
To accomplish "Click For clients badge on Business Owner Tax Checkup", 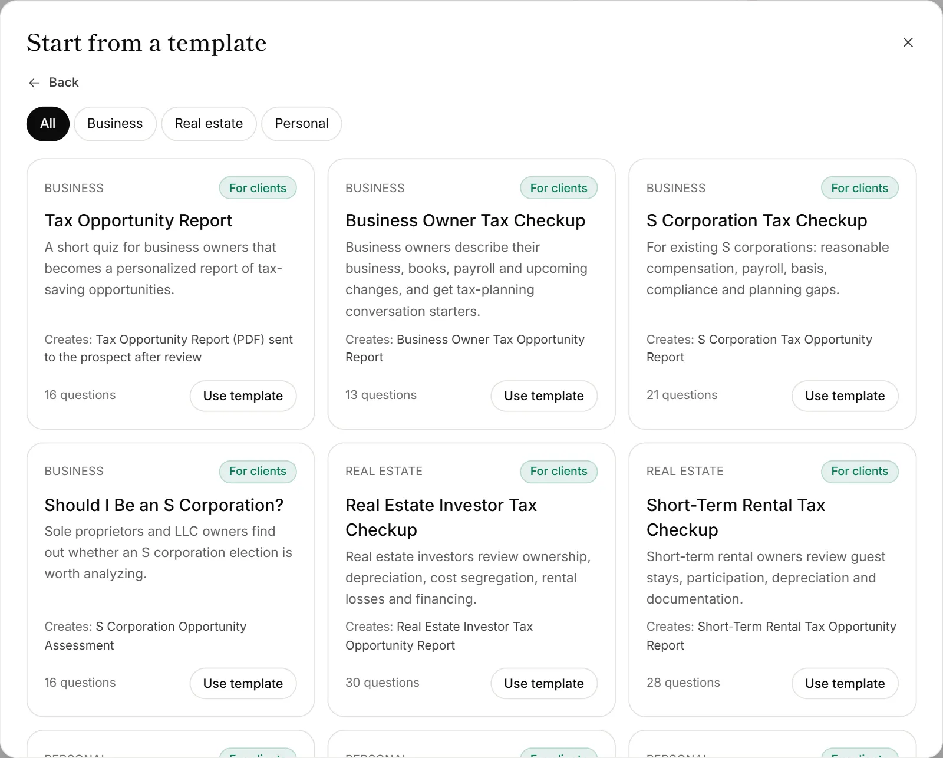I will tap(559, 188).
